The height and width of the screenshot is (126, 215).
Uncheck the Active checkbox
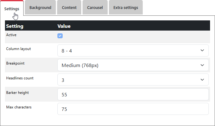click(60, 36)
